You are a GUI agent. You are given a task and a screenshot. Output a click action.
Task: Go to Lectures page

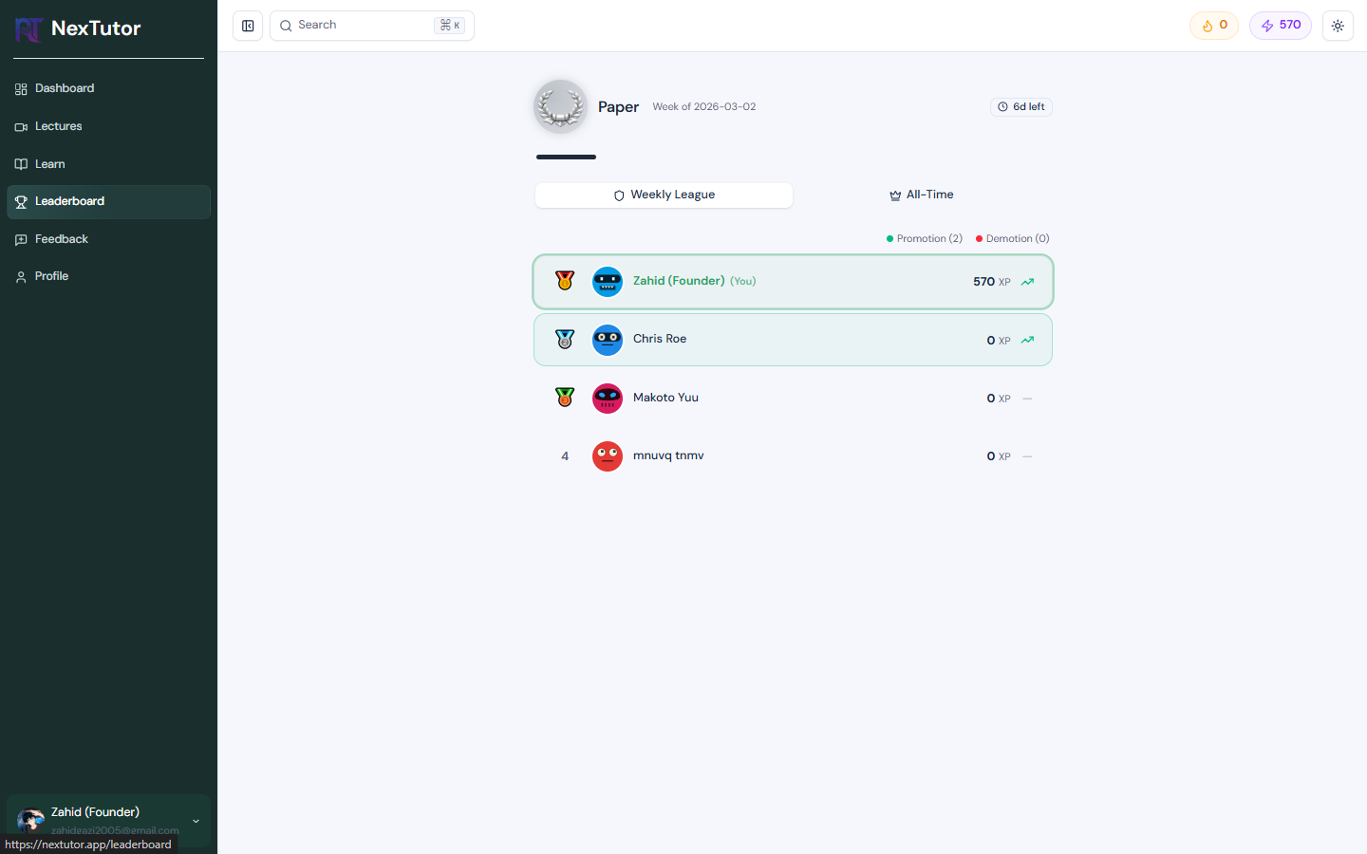point(108,126)
